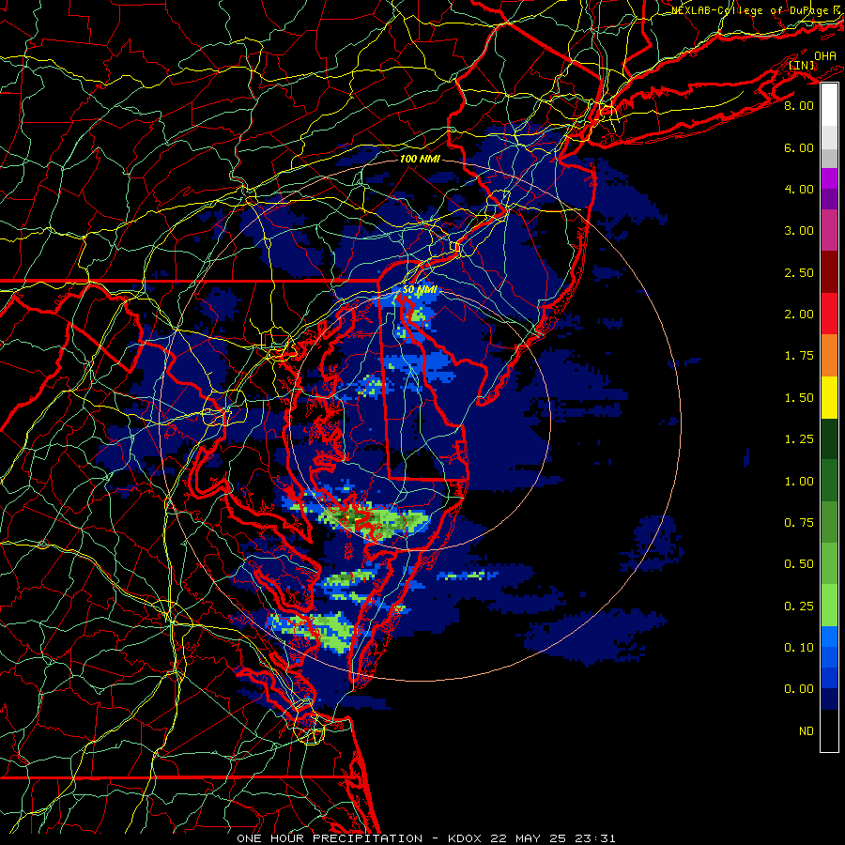Click the 0.50 legend value

799,564
